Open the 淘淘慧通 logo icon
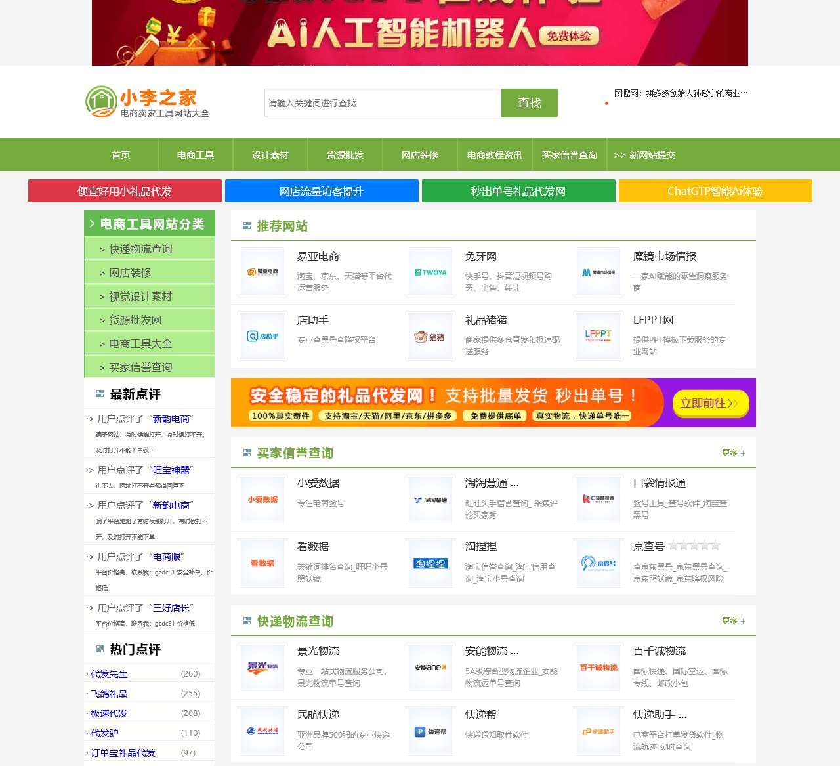 tap(430, 499)
